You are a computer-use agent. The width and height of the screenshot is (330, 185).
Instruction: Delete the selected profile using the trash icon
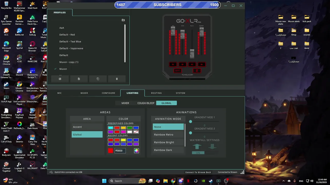117,79
